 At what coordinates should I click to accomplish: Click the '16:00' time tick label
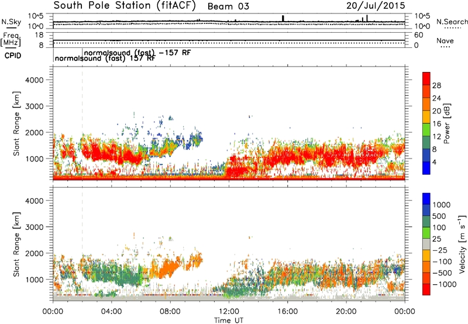pos(287,312)
